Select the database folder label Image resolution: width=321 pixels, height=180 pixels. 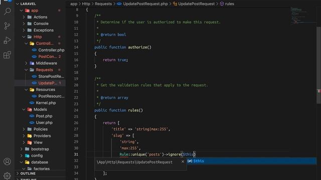click(x=40, y=162)
